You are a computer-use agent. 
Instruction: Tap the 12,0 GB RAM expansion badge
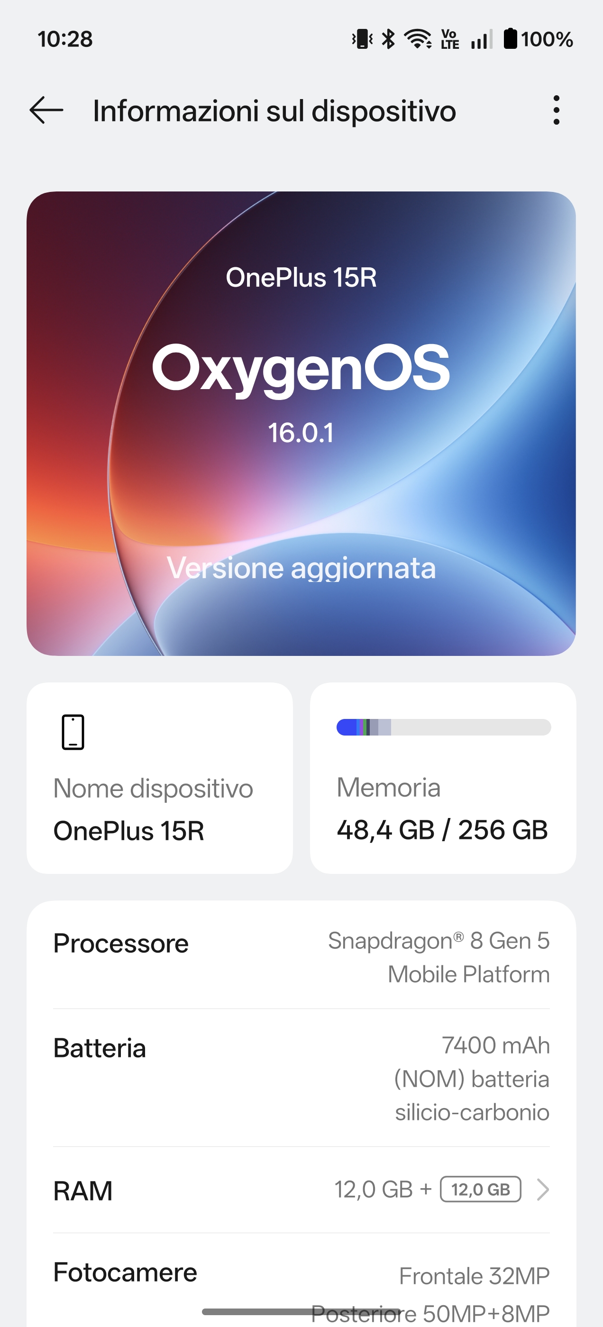(x=480, y=1190)
